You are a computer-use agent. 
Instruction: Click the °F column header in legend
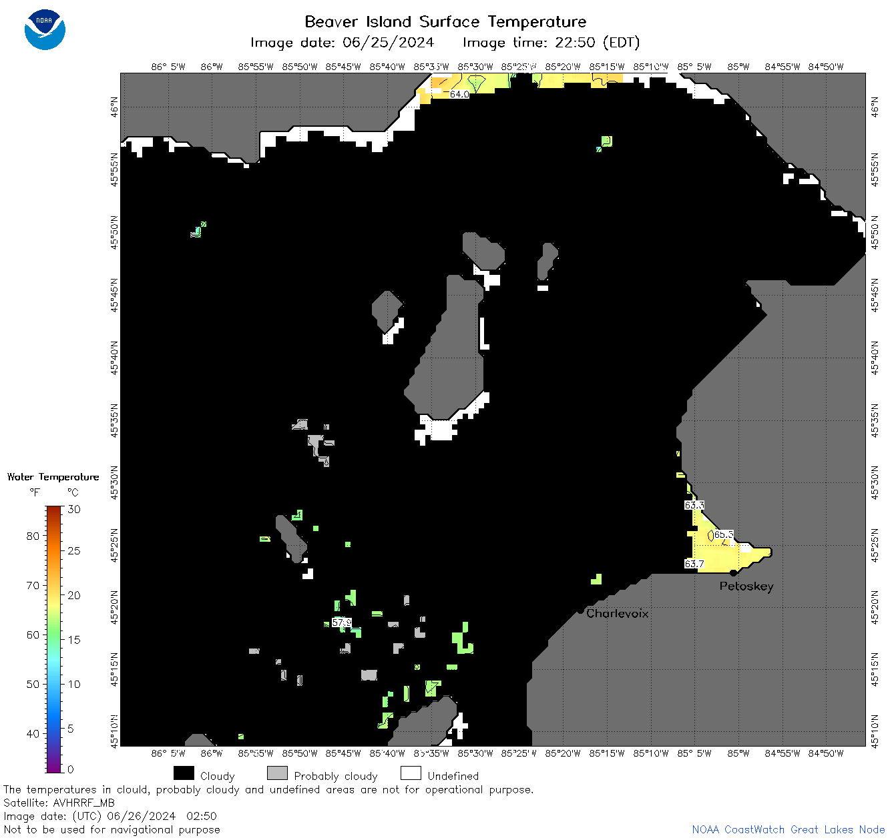coord(35,492)
